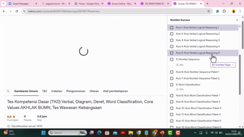
Task: Click the Windows taskbar Search box
Action: pyautogui.click(x=67, y=133)
